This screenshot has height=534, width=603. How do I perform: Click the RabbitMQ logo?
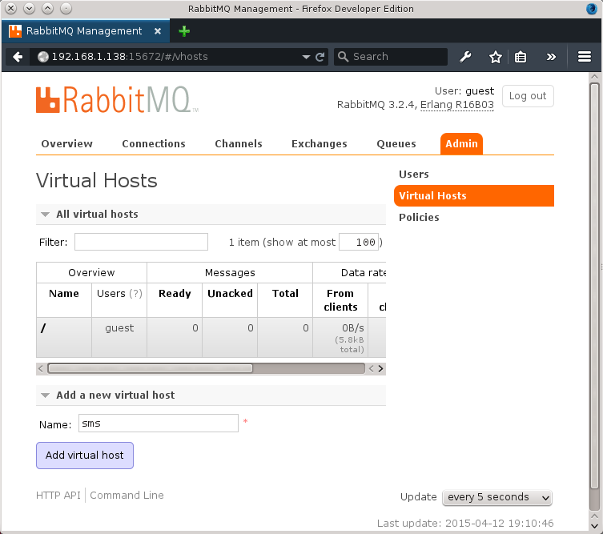[117, 99]
